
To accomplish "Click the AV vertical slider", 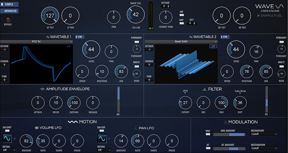I will tap(118, 99).
